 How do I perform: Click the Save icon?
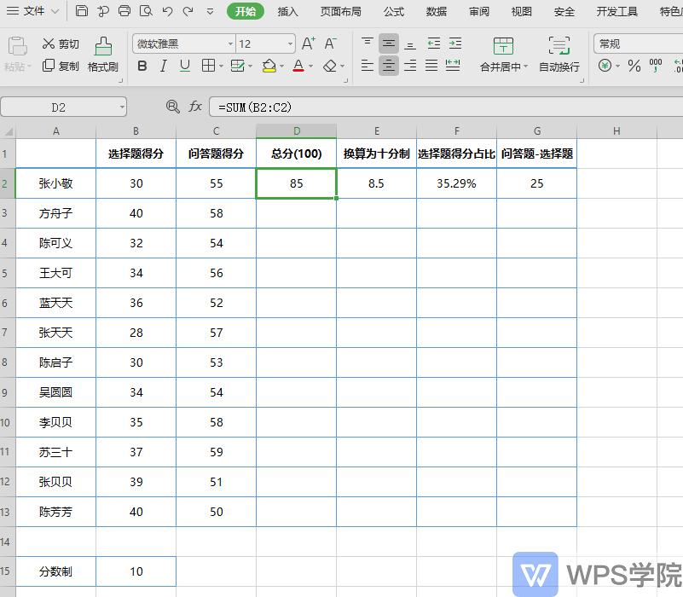(x=81, y=11)
